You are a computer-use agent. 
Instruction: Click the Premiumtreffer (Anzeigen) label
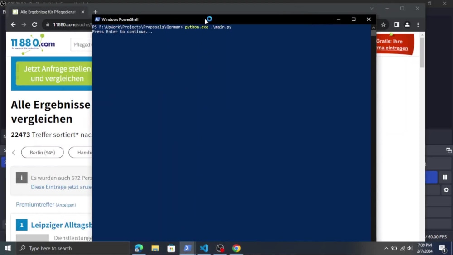46,204
